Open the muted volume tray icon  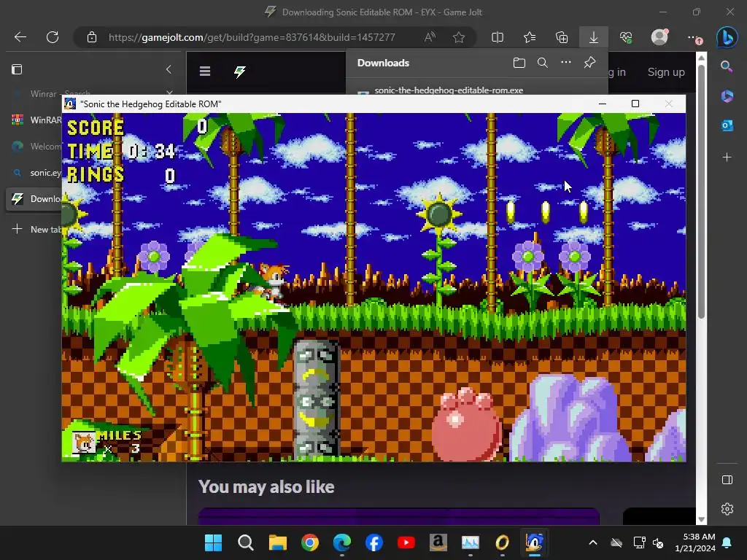point(658,542)
